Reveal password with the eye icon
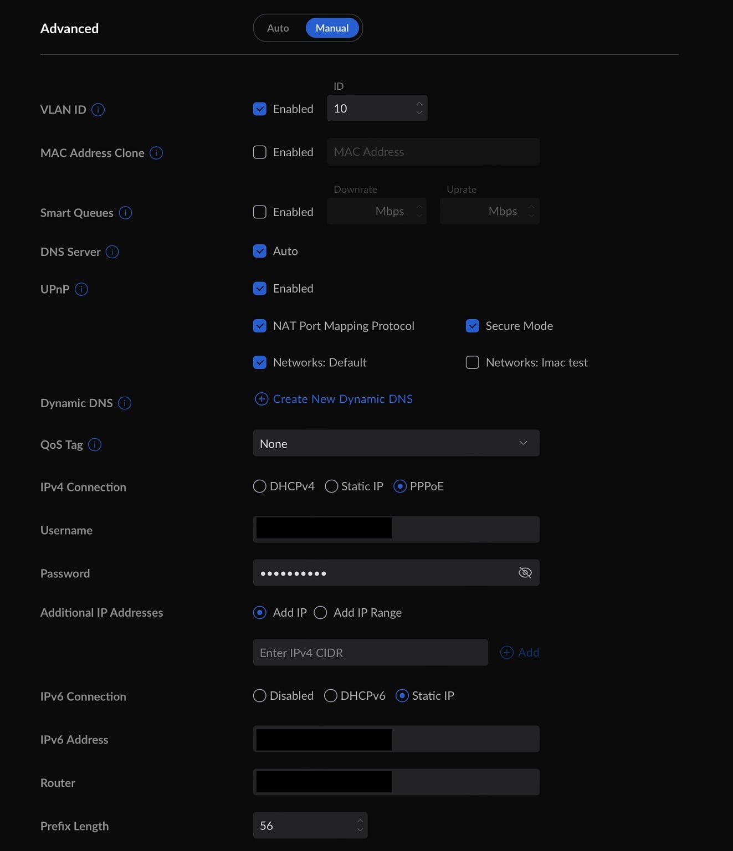This screenshot has height=851, width=733. pyautogui.click(x=525, y=573)
